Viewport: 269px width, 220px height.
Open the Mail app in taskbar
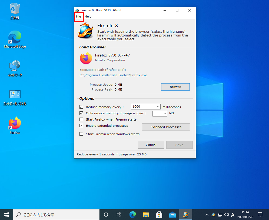point(172,215)
